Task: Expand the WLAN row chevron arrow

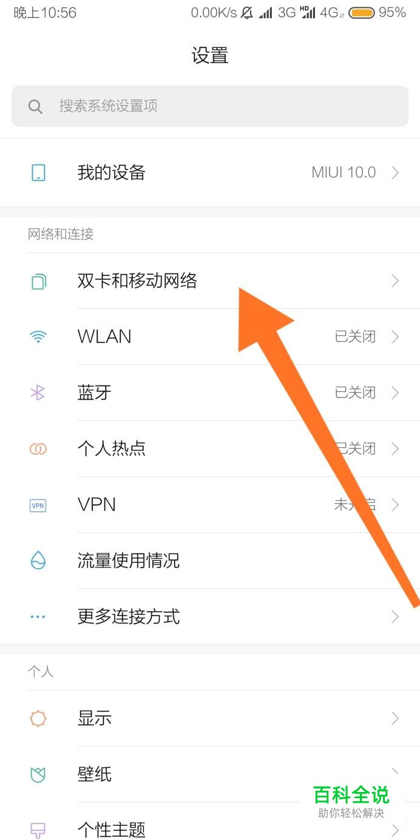Action: 395,337
